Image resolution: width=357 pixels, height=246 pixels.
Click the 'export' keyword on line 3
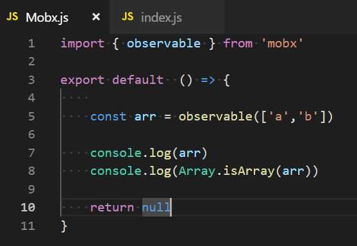[x=83, y=80]
